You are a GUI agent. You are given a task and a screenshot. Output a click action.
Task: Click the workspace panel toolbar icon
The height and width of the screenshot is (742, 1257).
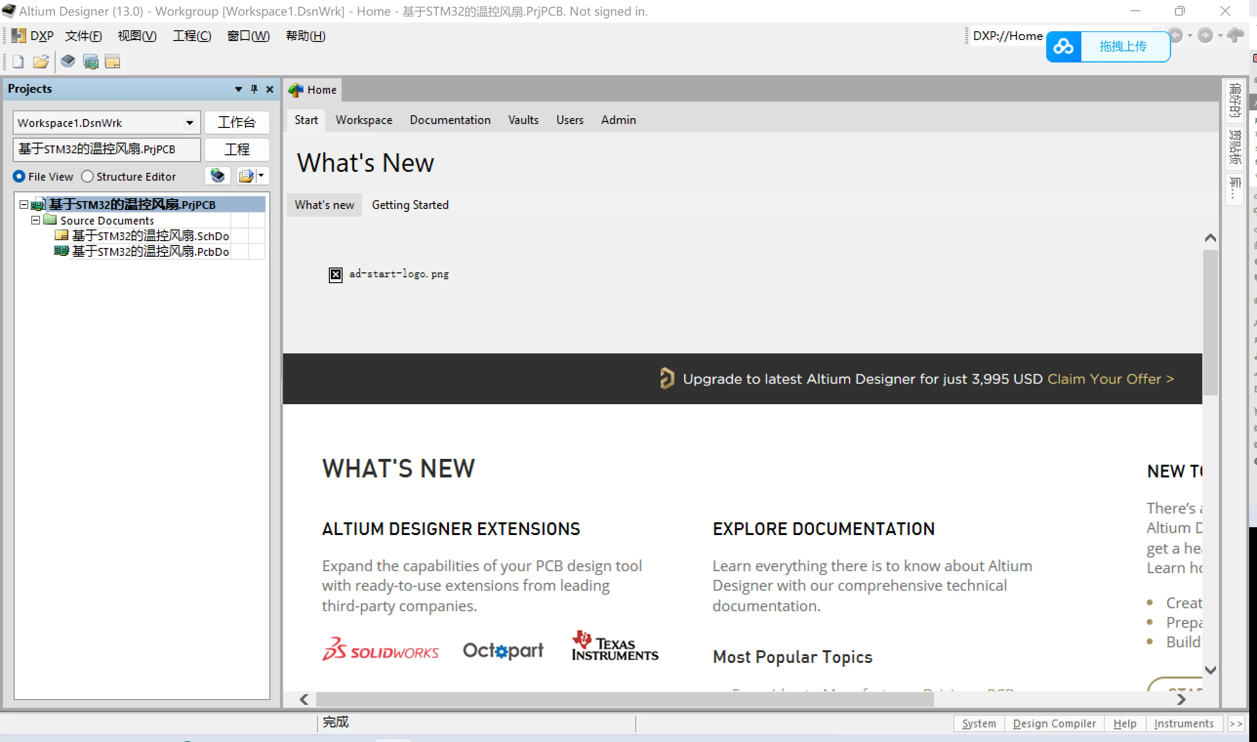[112, 62]
